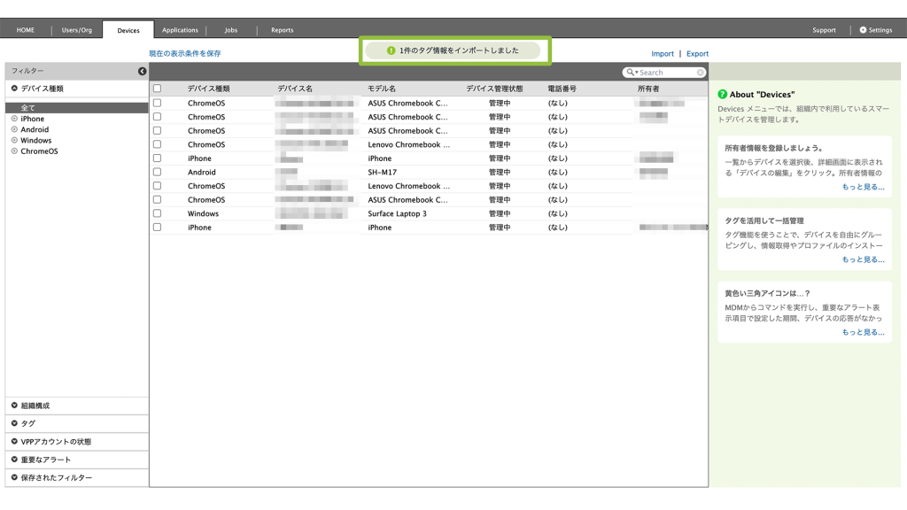The height and width of the screenshot is (510, 907).
Task: Click the Search input field
Action: click(x=666, y=73)
